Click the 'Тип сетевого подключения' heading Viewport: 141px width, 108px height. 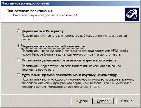point(30,11)
